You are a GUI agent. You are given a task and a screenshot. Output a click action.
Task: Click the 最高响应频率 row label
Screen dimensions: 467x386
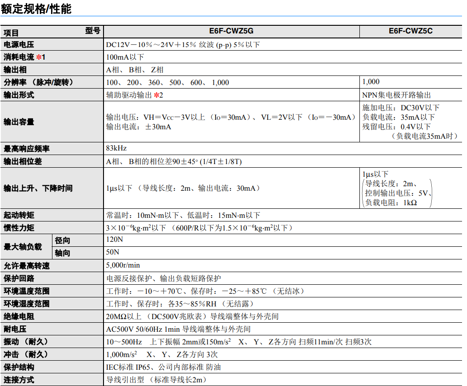27,149
